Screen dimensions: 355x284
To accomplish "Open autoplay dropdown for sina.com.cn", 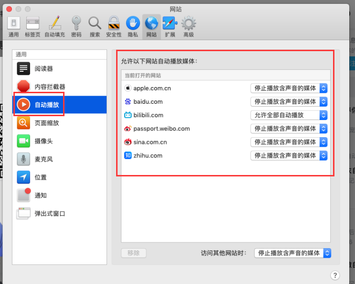I will coord(289,142).
